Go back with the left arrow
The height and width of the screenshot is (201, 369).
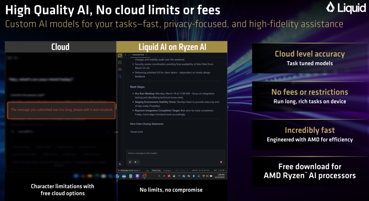point(125,55)
